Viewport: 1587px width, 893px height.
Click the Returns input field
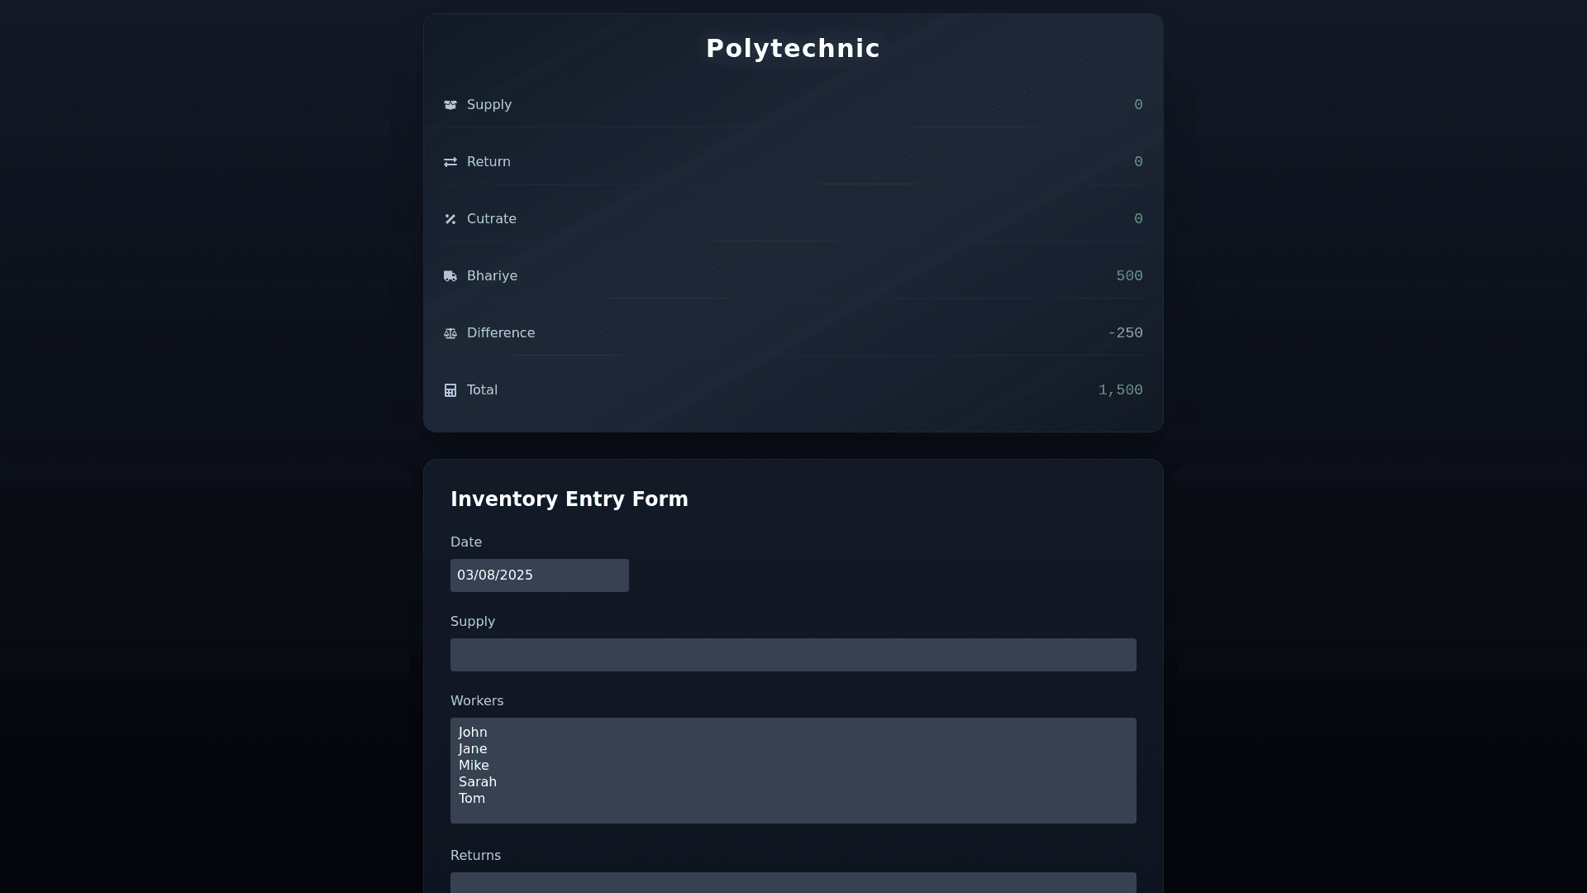(x=793, y=882)
